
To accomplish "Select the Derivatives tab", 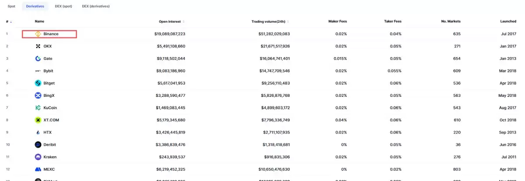I will coord(36,7).
